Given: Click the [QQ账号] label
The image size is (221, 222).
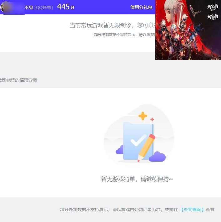Looking at the screenshot, I should [x=43, y=8].
